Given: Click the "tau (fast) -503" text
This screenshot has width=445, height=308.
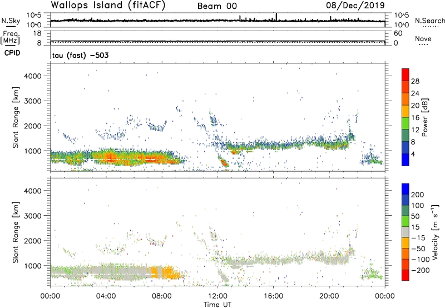Looking at the screenshot, I should 80,55.
